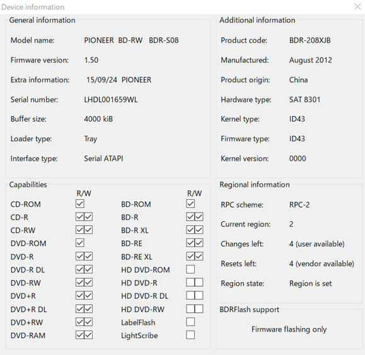Toggle the BD-RE XL read checkbox

[x=190, y=257]
